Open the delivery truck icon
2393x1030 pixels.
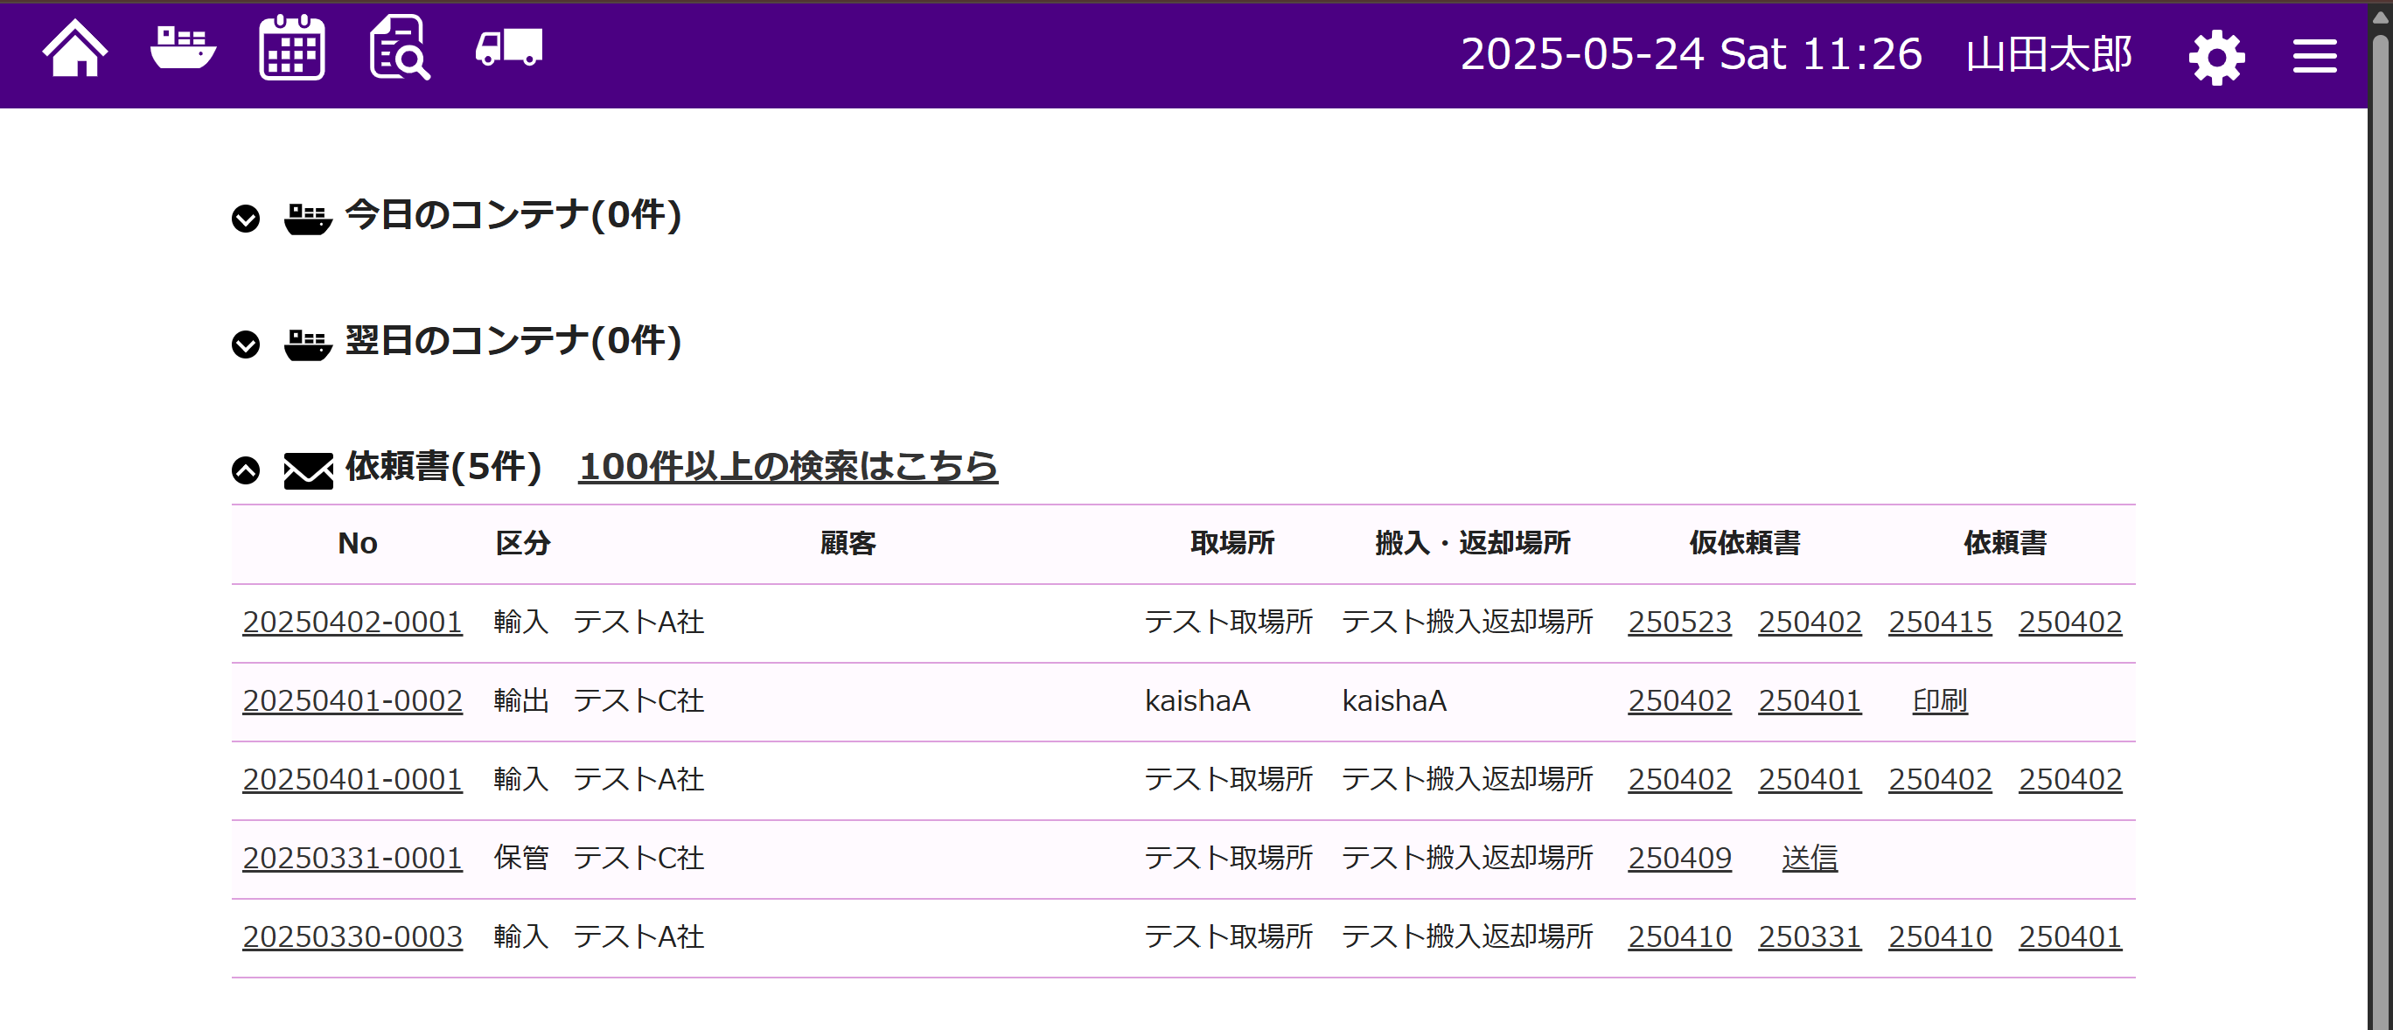click(x=509, y=47)
